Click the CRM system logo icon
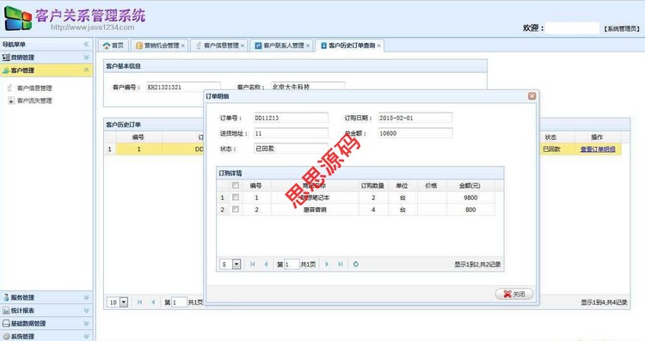Viewport: 645px width, 341px height. (18, 19)
